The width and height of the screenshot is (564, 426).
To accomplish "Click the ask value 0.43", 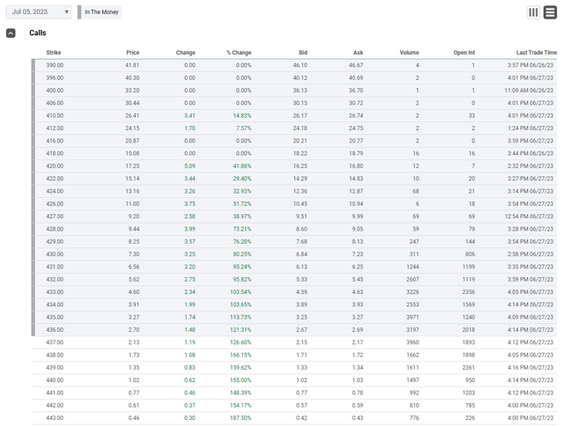I will (x=358, y=418).
